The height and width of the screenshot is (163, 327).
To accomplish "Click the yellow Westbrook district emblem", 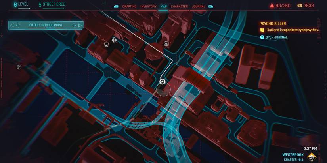I will pos(312,157).
